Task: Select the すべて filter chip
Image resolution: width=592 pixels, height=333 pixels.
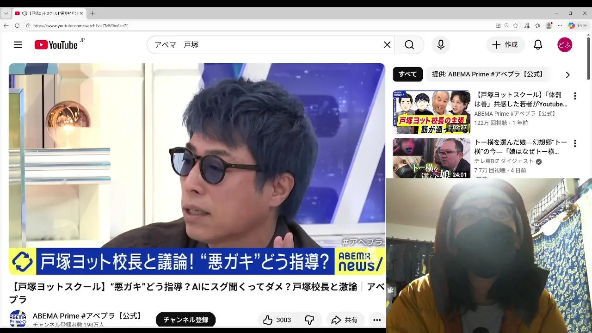Action: (407, 74)
